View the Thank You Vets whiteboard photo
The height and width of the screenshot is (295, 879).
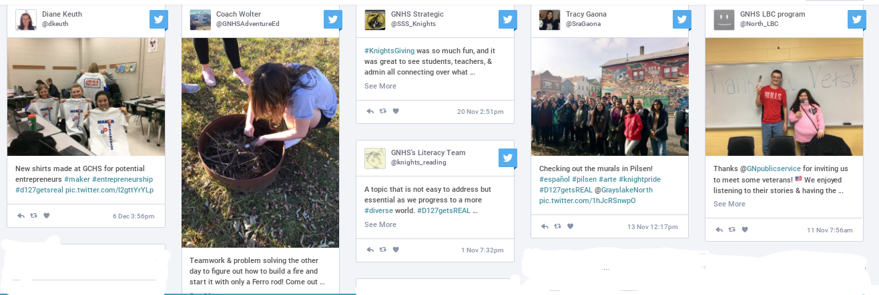[784, 97]
